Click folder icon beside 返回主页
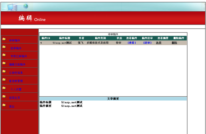This screenshot has width=206, height=134. [x=4, y=96]
